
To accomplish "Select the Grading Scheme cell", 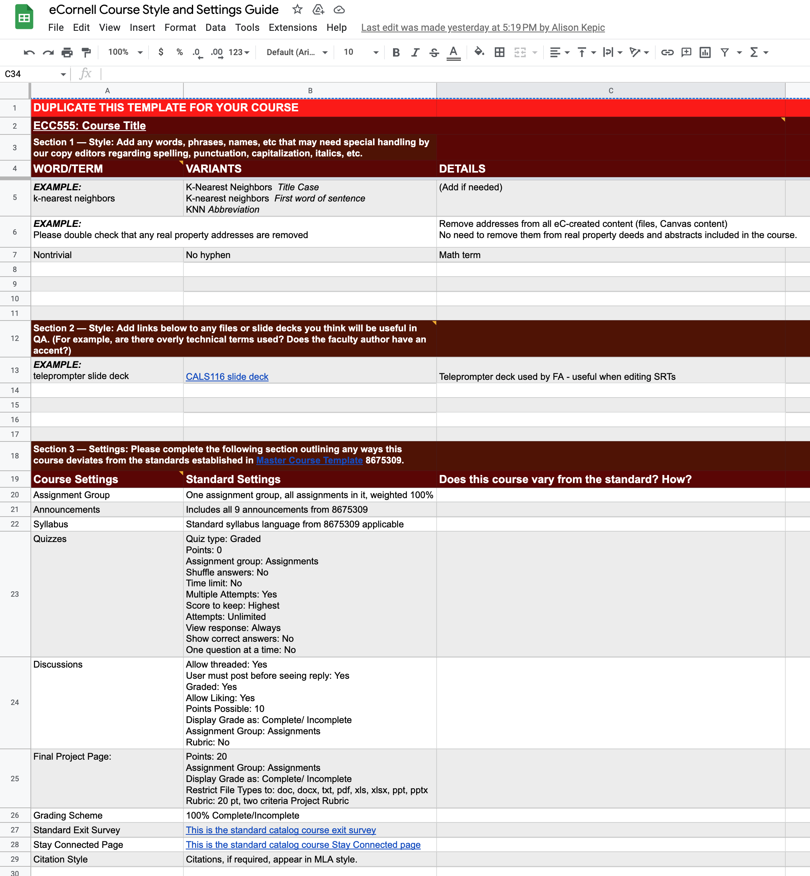I will click(107, 816).
